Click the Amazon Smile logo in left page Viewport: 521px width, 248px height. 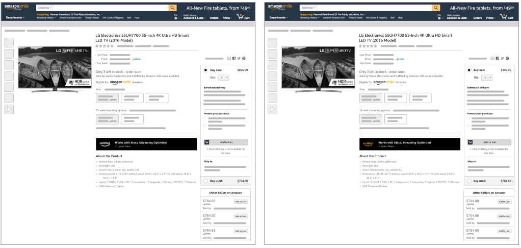tap(16, 8)
